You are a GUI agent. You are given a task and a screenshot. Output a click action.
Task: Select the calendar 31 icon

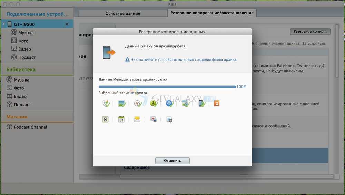pos(121,119)
